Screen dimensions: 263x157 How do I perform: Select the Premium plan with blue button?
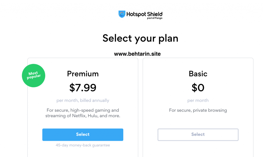point(83,134)
